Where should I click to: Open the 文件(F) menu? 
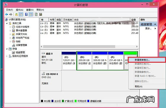(x=9, y=10)
